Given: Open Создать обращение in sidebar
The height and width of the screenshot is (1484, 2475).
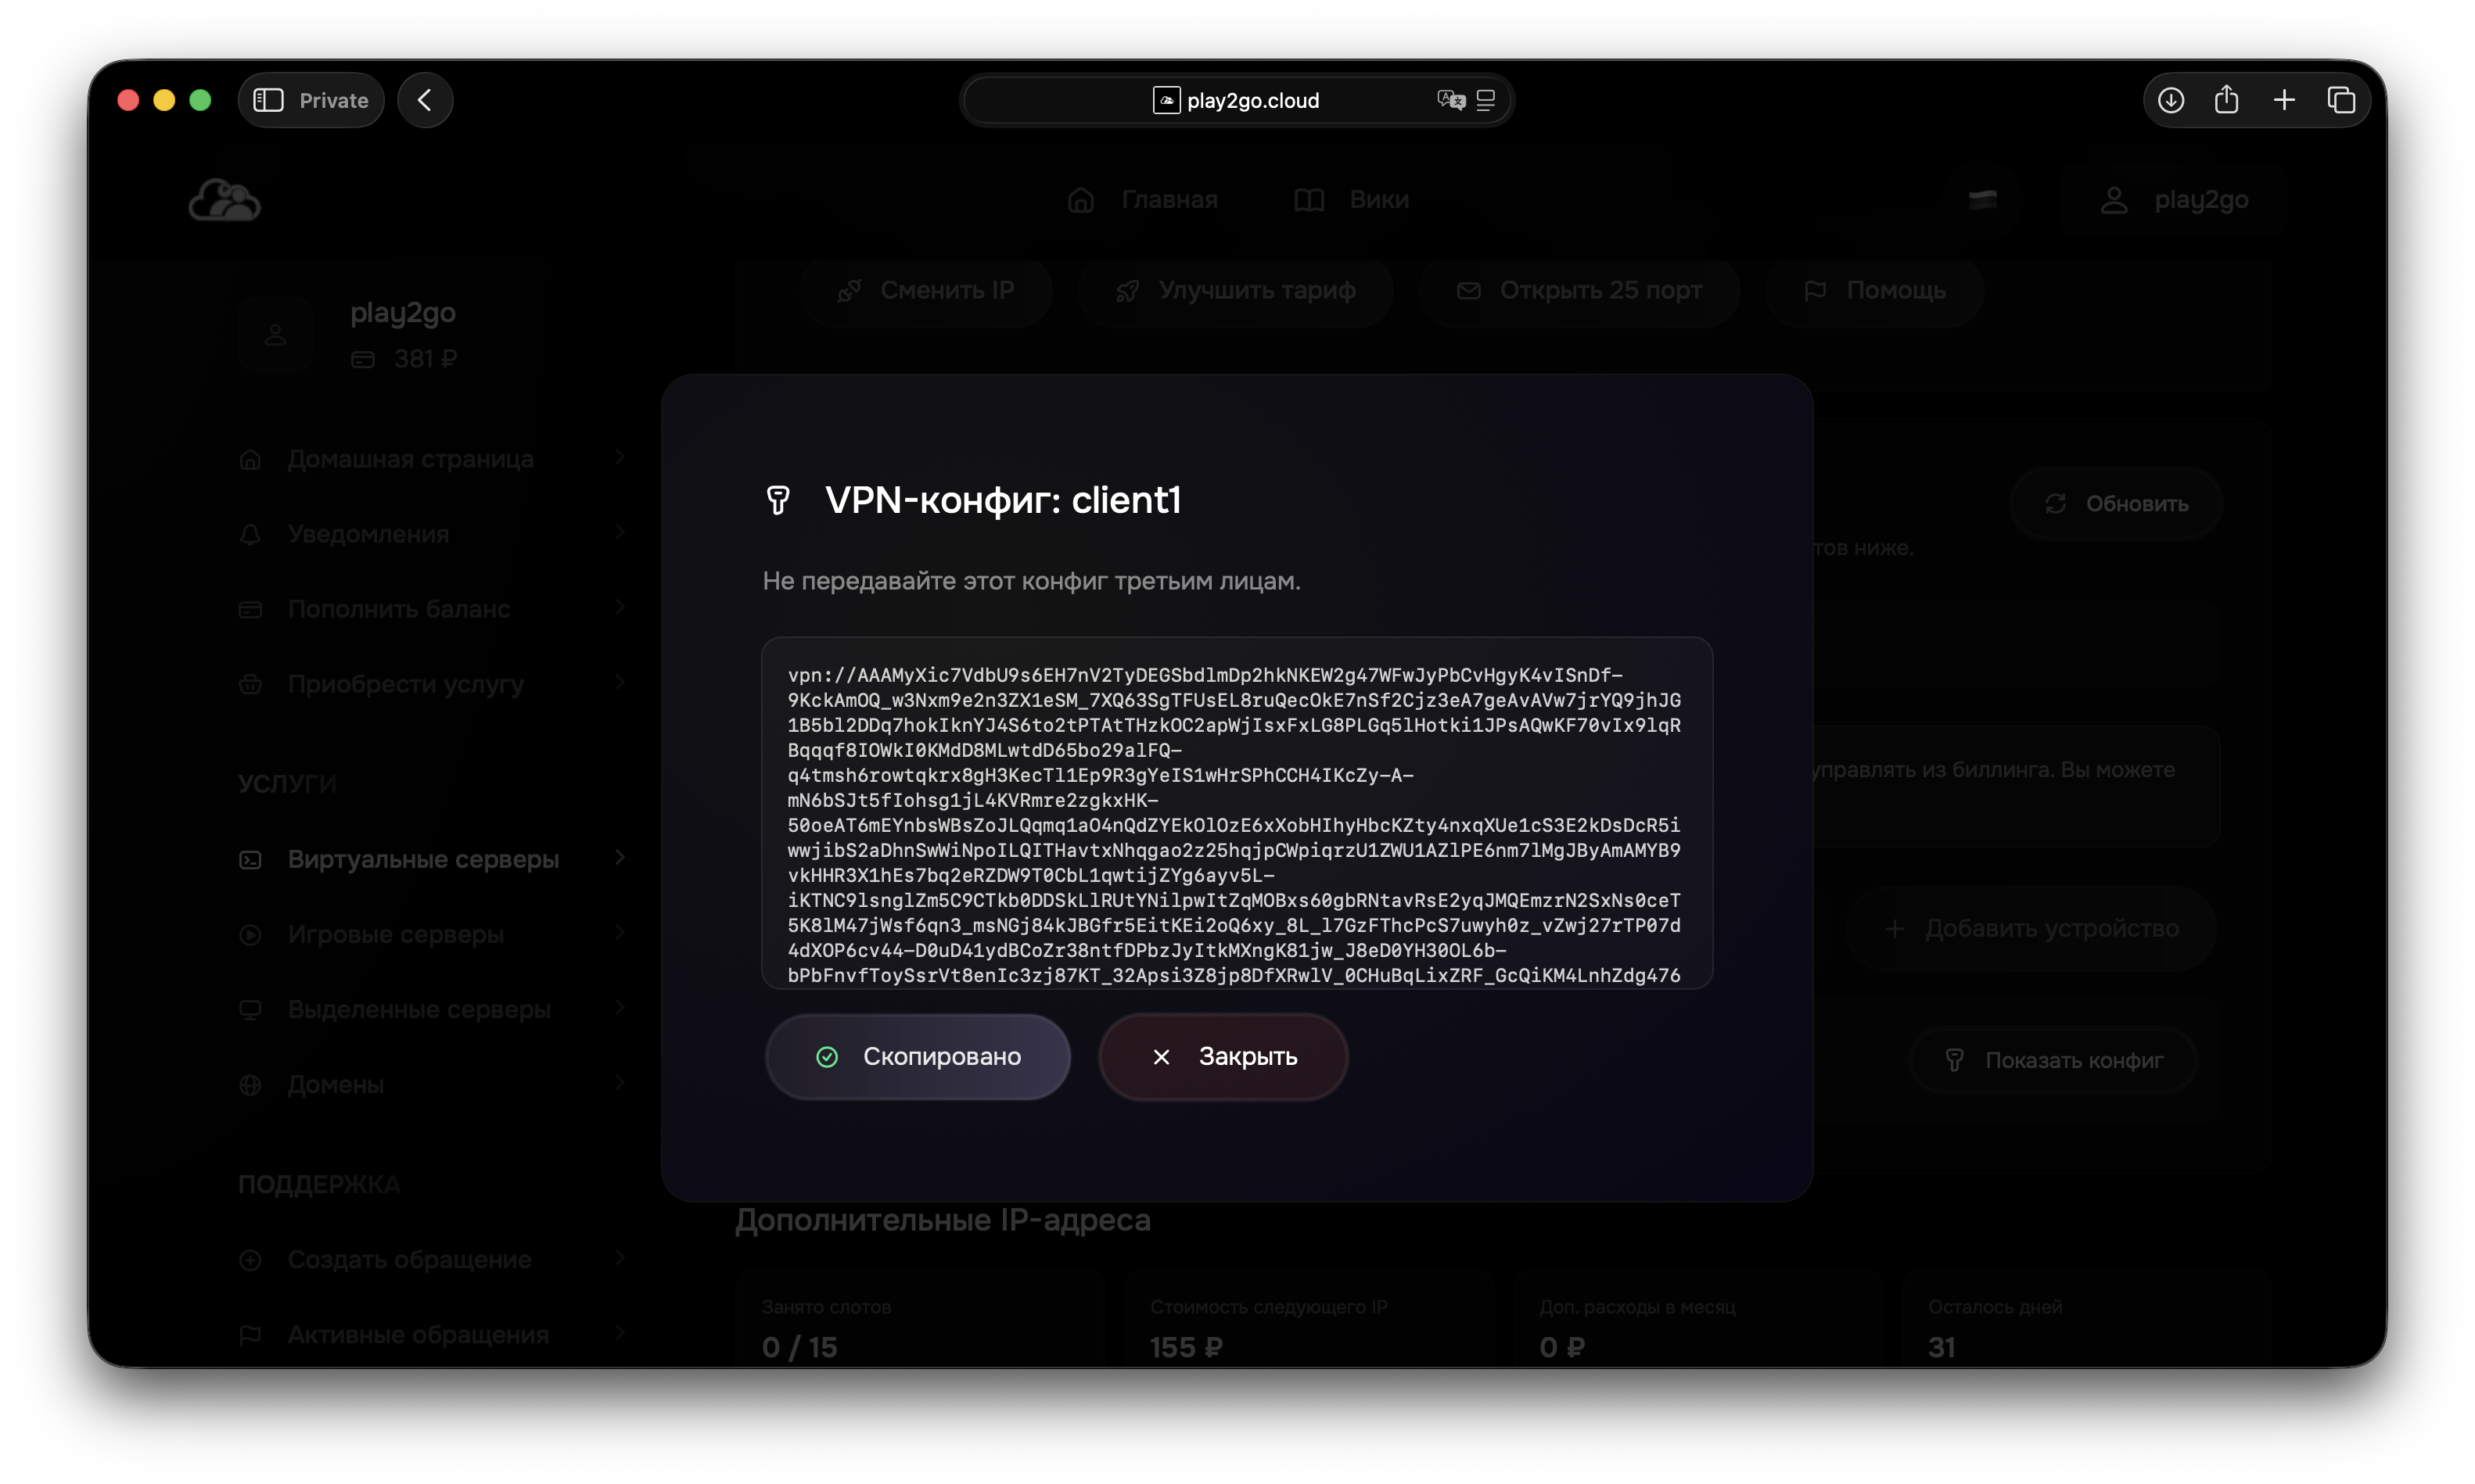Looking at the screenshot, I should click(432, 1259).
